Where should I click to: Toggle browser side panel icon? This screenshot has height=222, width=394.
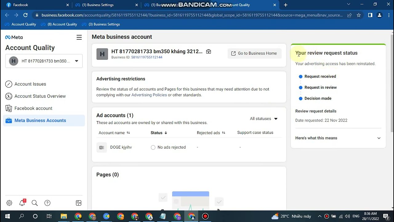(370, 15)
